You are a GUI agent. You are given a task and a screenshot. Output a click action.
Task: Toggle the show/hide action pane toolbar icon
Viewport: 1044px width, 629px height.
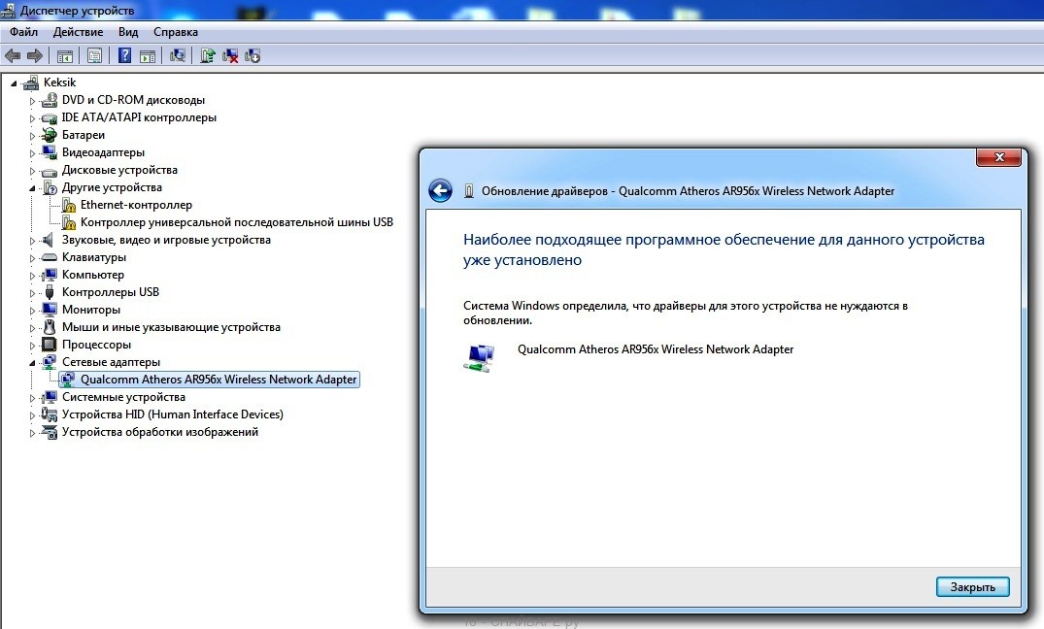pos(148,56)
